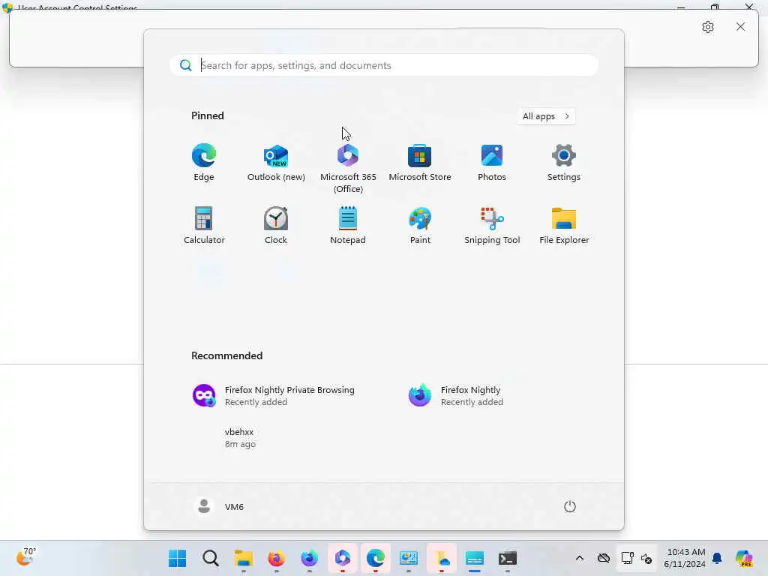Viewport: 768px width, 576px height.
Task: Open the recommended vbehxx file
Action: 240,438
